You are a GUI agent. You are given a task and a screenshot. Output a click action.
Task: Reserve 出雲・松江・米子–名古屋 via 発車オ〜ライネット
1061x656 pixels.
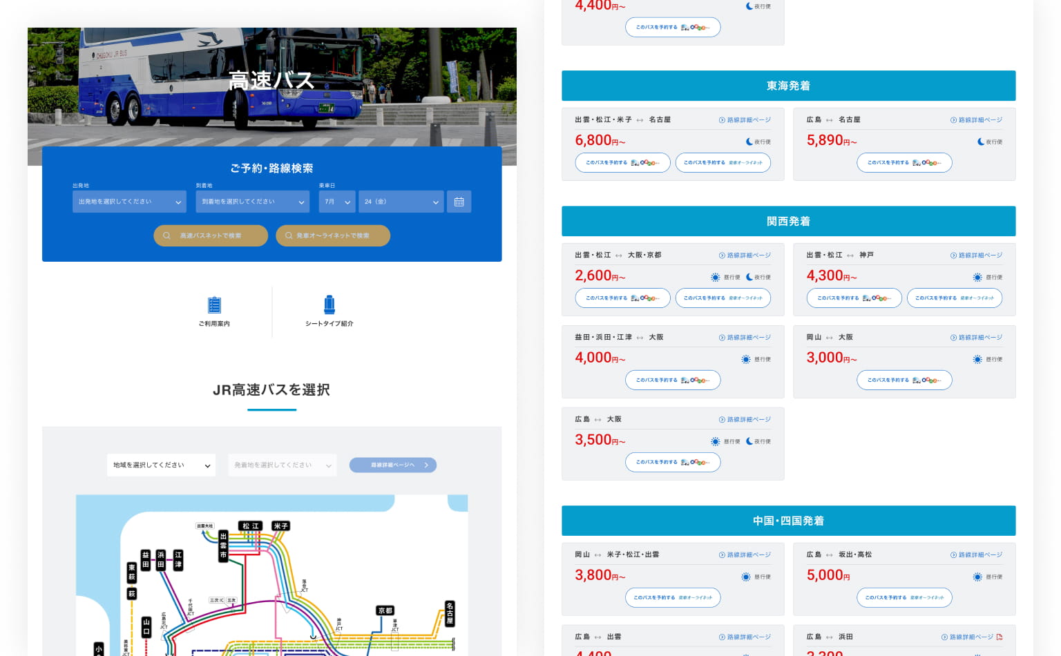(x=723, y=163)
